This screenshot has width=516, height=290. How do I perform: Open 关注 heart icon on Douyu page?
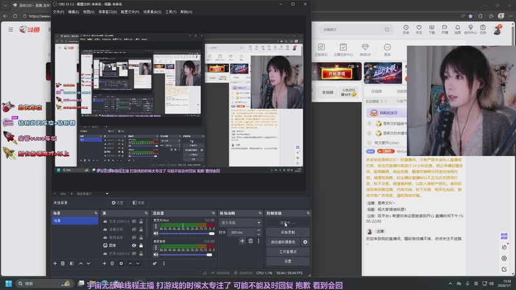tap(419, 30)
